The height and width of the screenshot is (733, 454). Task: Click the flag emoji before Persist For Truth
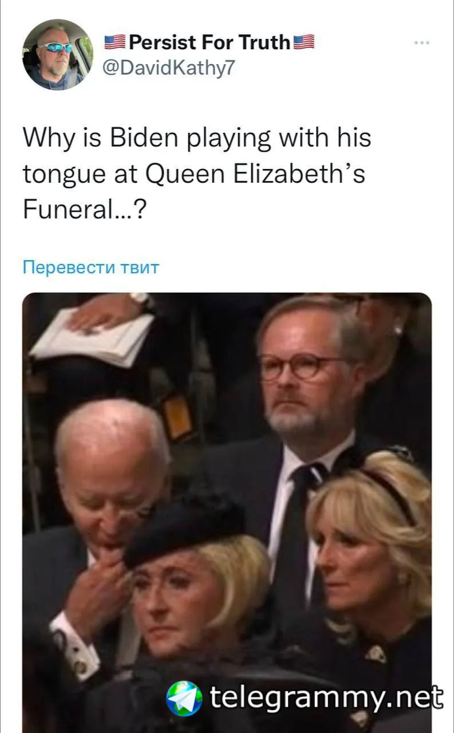click(x=115, y=42)
